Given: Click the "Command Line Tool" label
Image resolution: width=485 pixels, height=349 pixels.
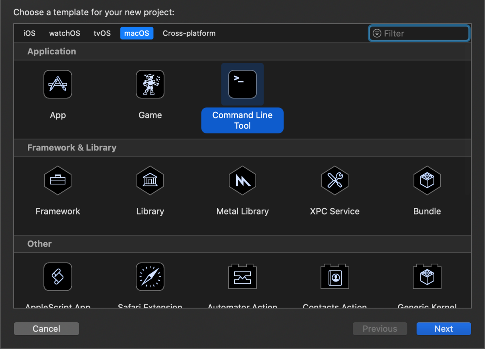Looking at the screenshot, I should click(x=242, y=120).
